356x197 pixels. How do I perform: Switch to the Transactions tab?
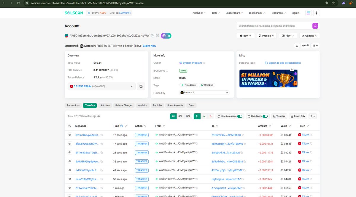(73, 105)
